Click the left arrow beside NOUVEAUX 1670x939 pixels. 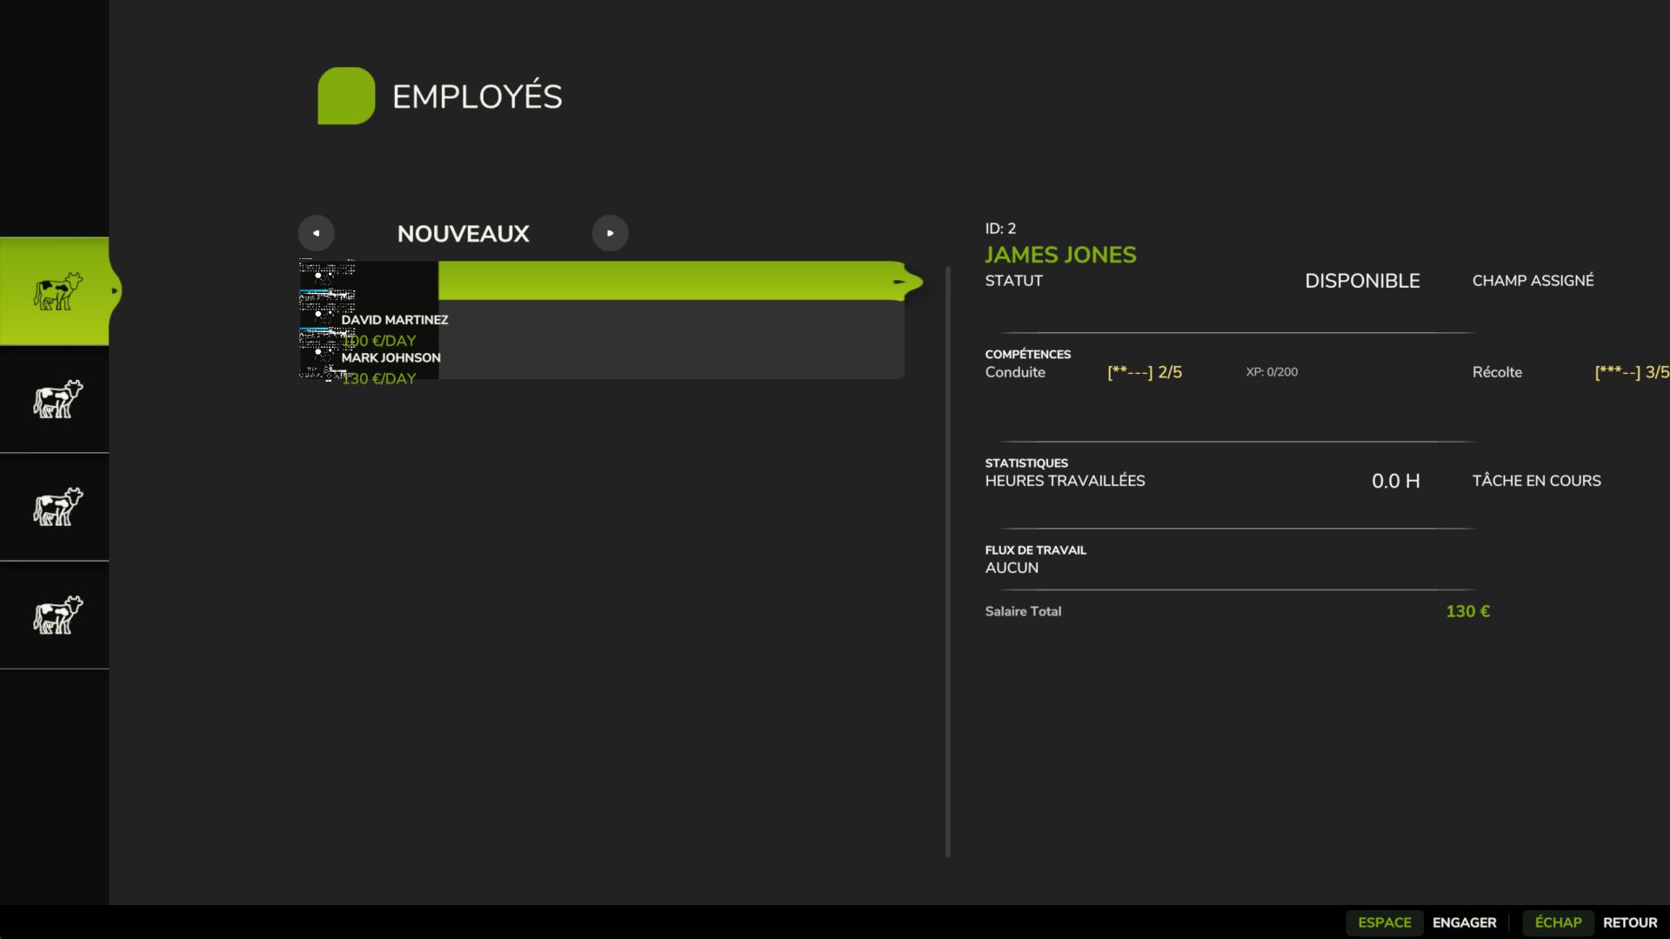tap(316, 233)
